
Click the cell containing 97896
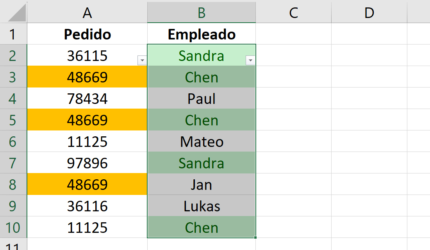[x=87, y=163]
